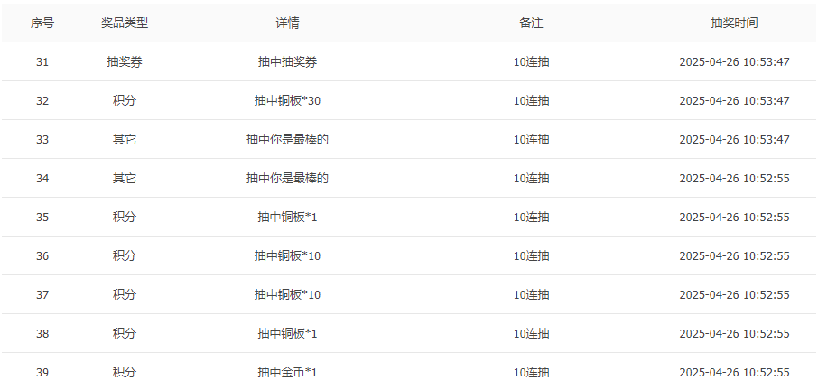Click the 抽奖时间 column header
818x390 pixels.
[734, 23]
